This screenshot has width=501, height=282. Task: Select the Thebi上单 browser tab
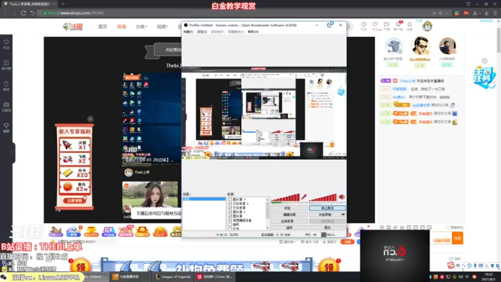29,4
